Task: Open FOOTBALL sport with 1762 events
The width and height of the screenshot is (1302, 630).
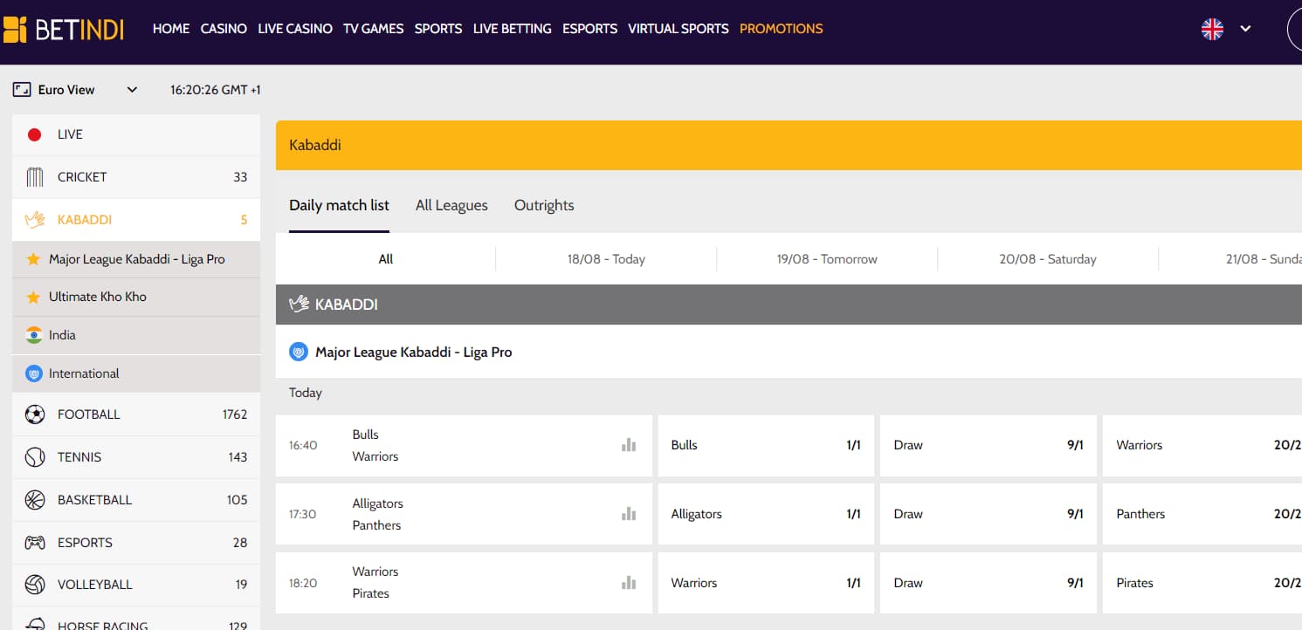Action: [x=136, y=414]
